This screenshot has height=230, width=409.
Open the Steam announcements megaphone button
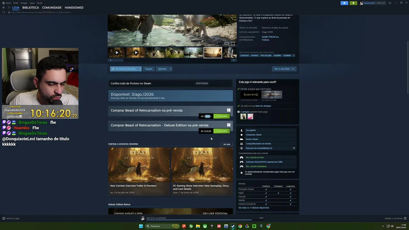pos(344,3)
